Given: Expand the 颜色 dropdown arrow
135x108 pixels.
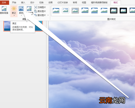Looking at the screenshot, I should click(x=21, y=16).
